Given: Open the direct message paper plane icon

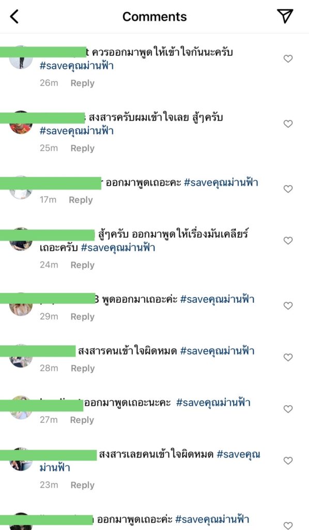Looking at the screenshot, I should pyautogui.click(x=285, y=16).
